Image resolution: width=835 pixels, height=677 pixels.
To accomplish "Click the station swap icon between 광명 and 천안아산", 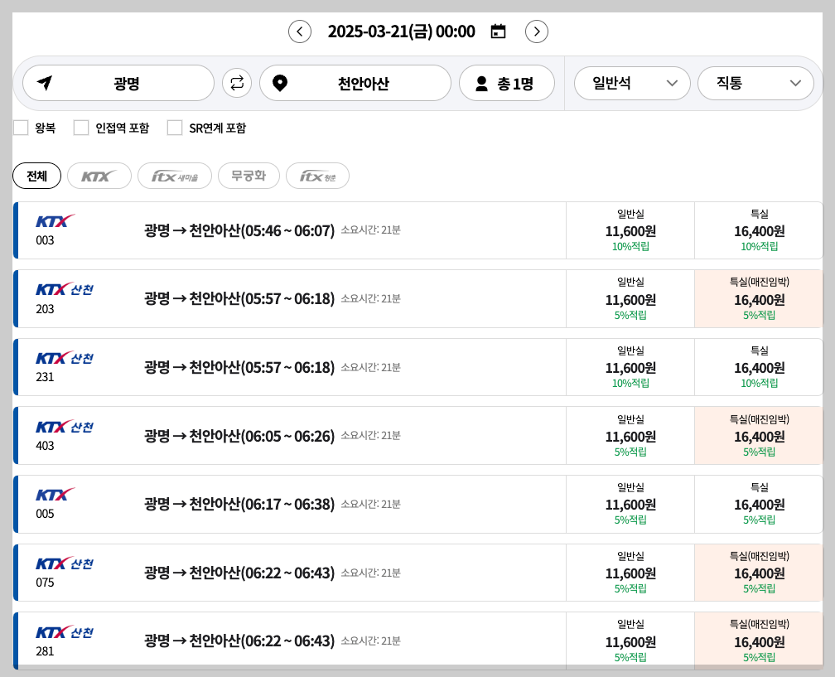I will (236, 82).
